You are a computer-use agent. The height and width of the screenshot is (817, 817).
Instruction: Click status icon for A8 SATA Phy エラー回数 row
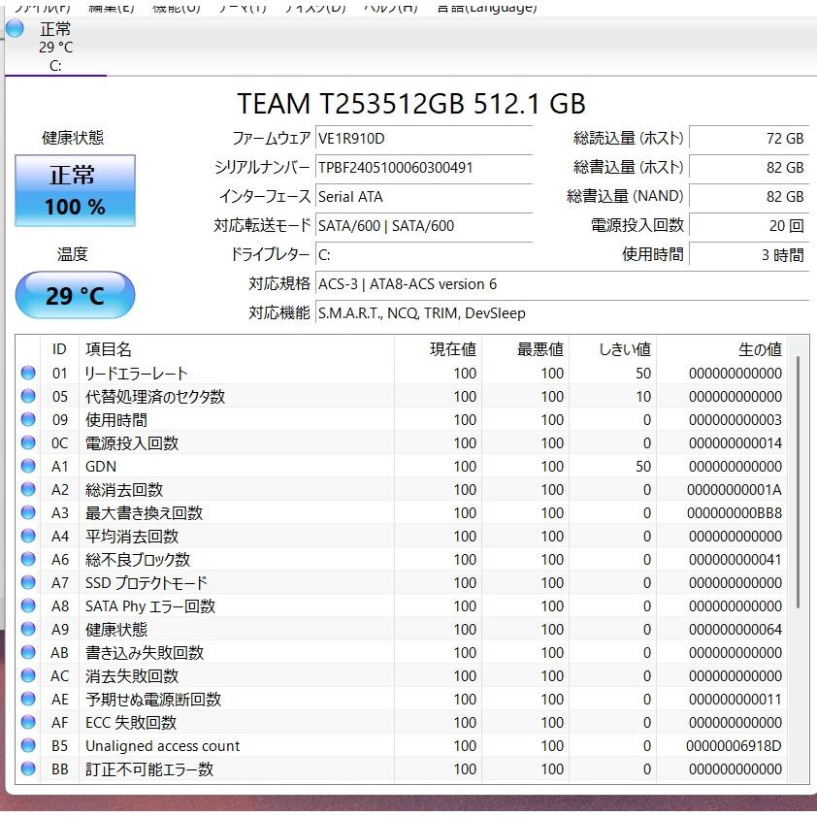point(28,605)
